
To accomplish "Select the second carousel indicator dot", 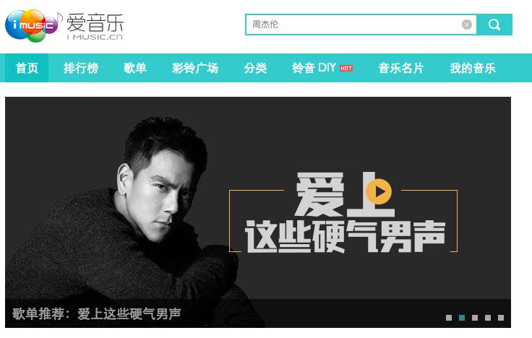I will 462,318.
